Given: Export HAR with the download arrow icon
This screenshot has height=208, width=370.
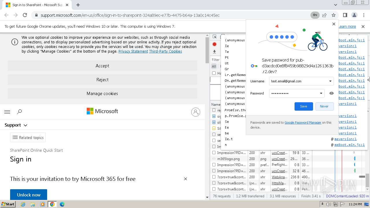Looking at the screenshot, I should [x=214, y=52].
